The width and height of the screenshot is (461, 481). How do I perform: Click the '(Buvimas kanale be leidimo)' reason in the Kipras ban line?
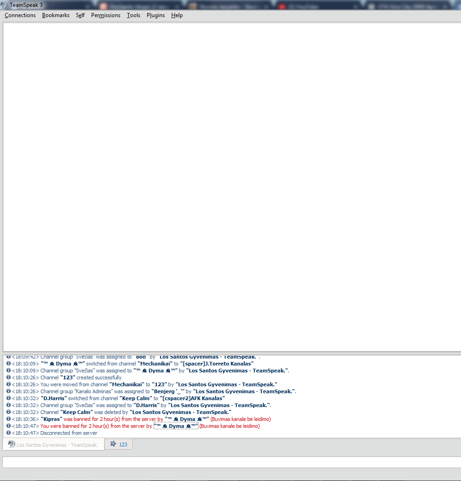(x=241, y=419)
